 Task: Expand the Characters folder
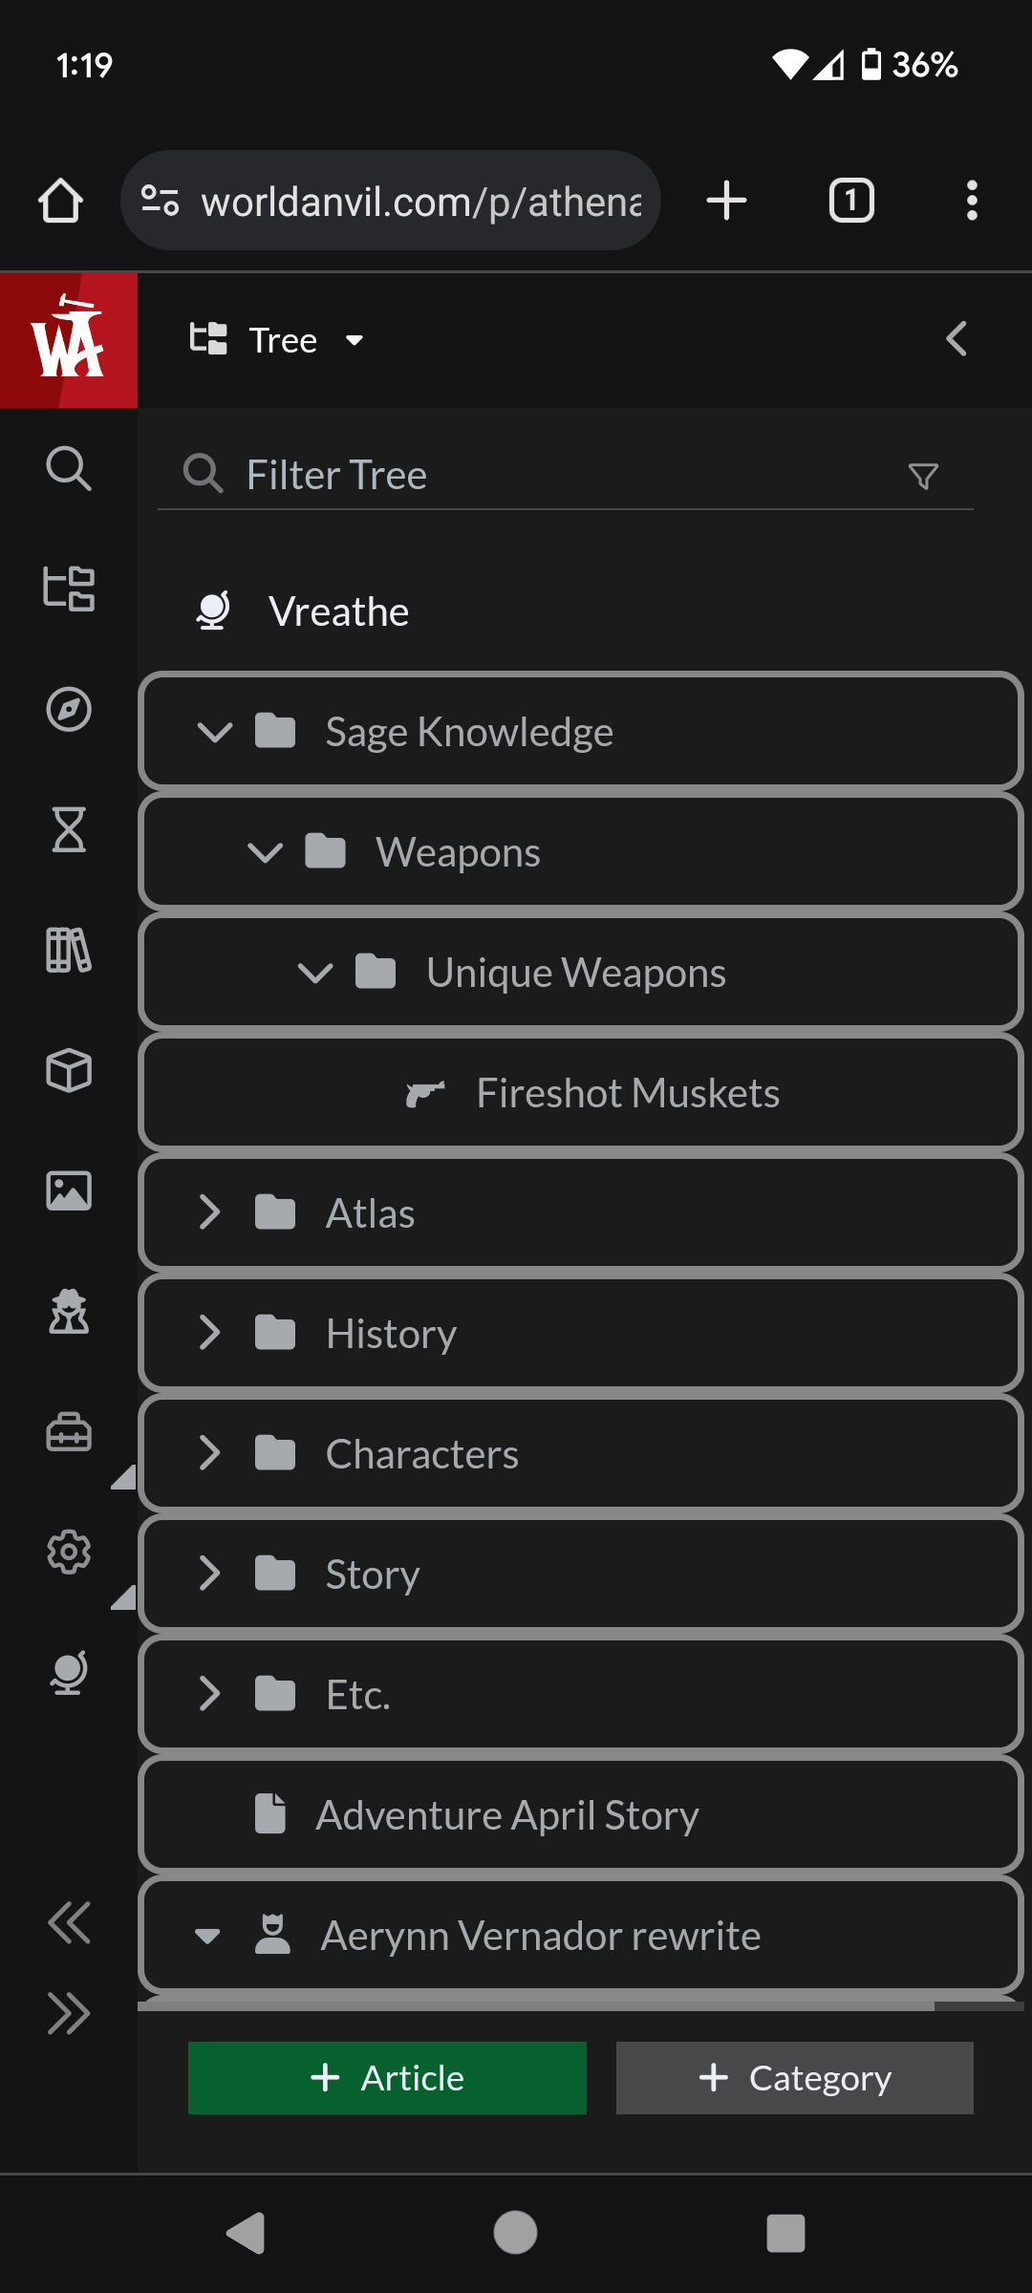point(210,1453)
